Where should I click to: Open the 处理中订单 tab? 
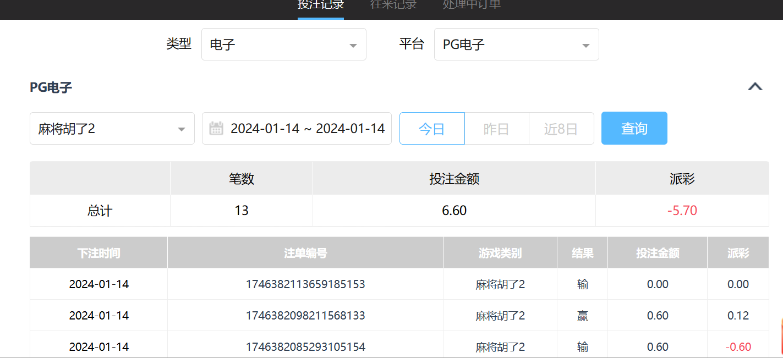coord(472,5)
